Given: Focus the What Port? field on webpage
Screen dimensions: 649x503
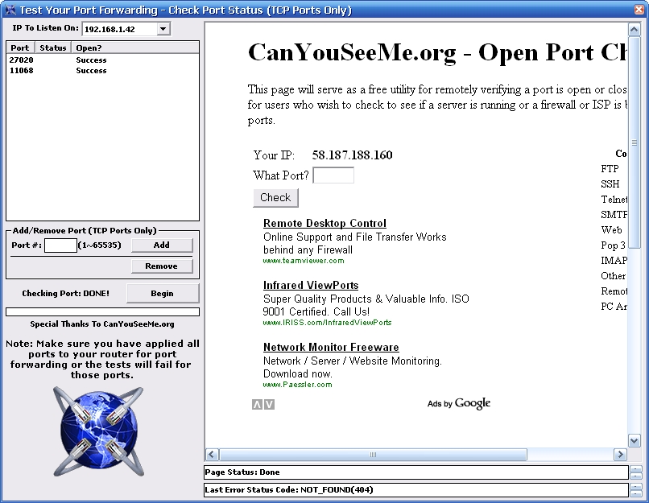Looking at the screenshot, I should click(333, 175).
